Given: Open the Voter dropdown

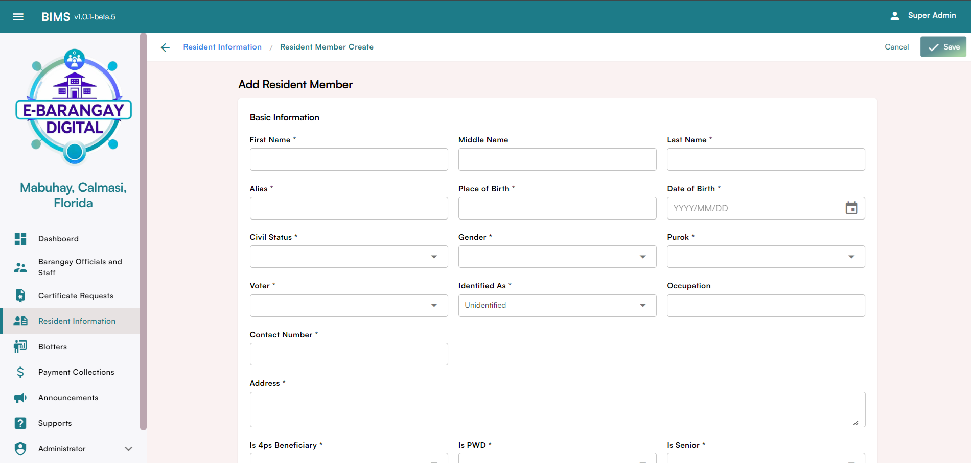Looking at the screenshot, I should point(349,305).
